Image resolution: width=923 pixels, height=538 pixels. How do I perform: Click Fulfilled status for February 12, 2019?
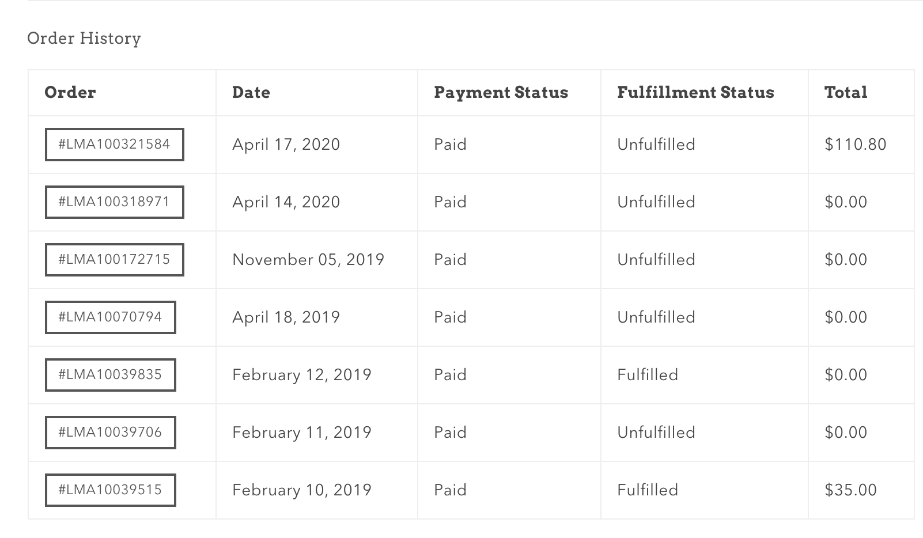tap(648, 375)
